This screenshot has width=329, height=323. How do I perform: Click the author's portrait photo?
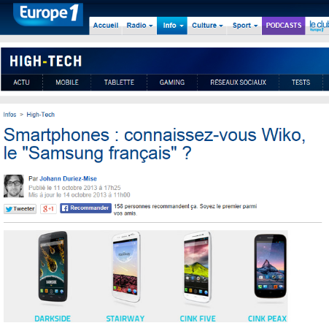click(14, 186)
